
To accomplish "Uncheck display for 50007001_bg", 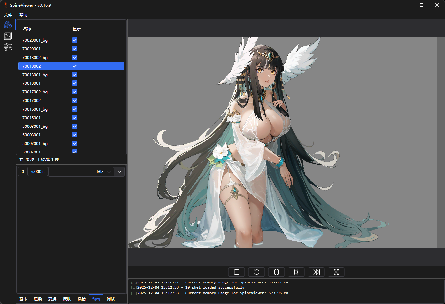I will (x=75, y=143).
